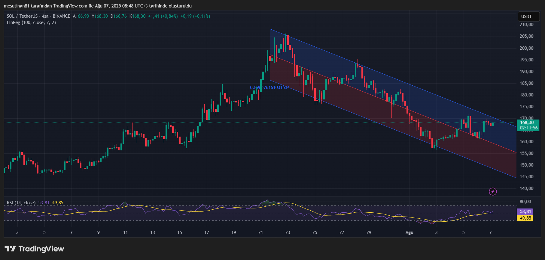Select the 4sa interval label
The height and width of the screenshot is (260, 545).
click(45, 16)
